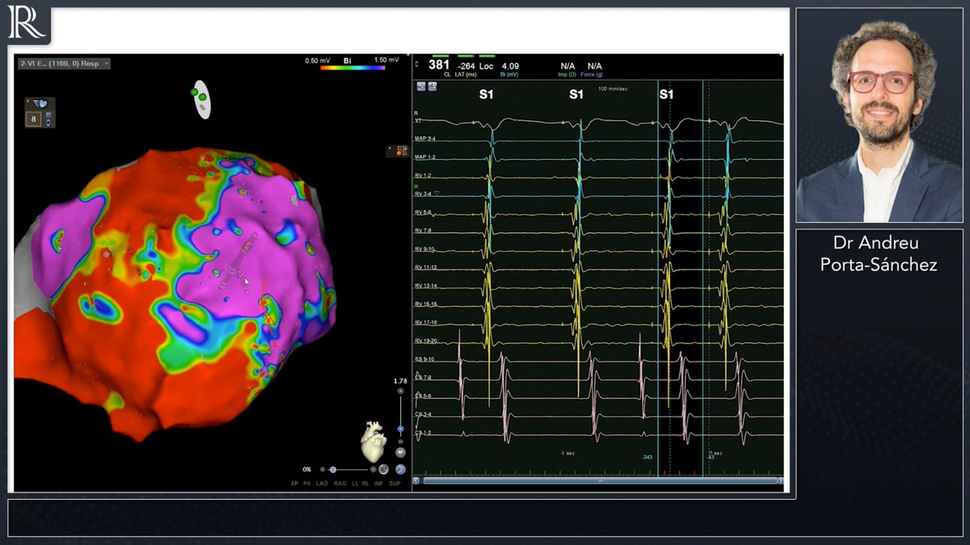Click the small arrows beside the 8 field
Screen dimensions: 970x545
tap(48, 122)
